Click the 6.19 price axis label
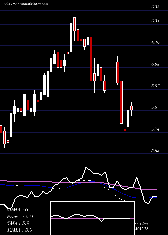 155,43
